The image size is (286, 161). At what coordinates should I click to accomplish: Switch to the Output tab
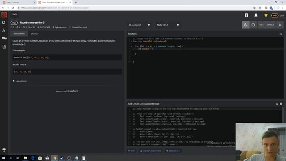point(34,34)
